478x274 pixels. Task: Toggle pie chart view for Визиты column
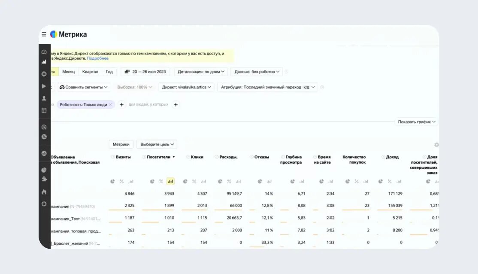112,181
